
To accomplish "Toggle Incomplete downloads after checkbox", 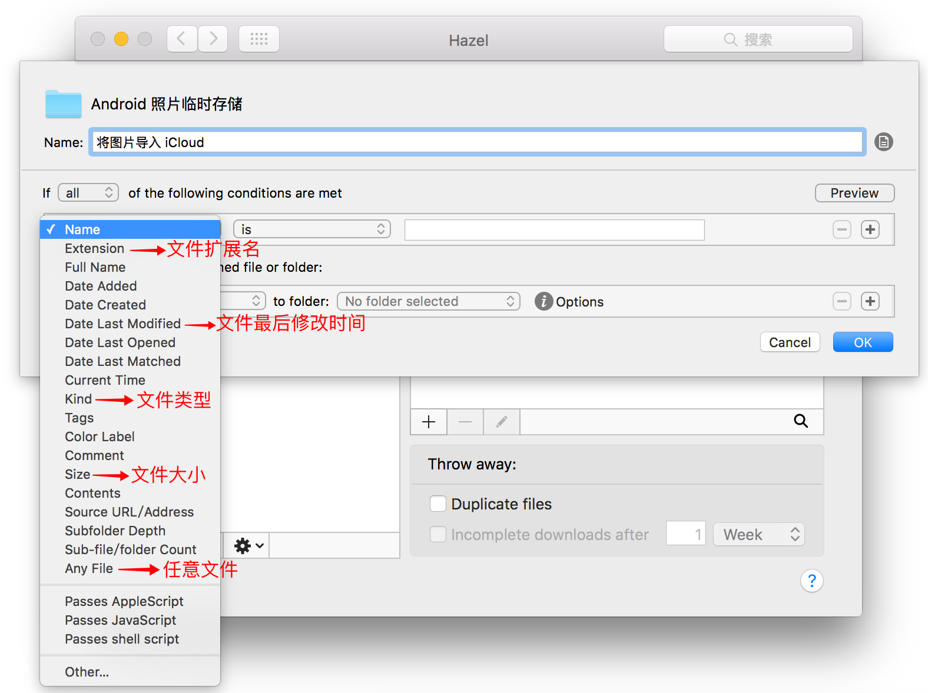I will coord(438,534).
